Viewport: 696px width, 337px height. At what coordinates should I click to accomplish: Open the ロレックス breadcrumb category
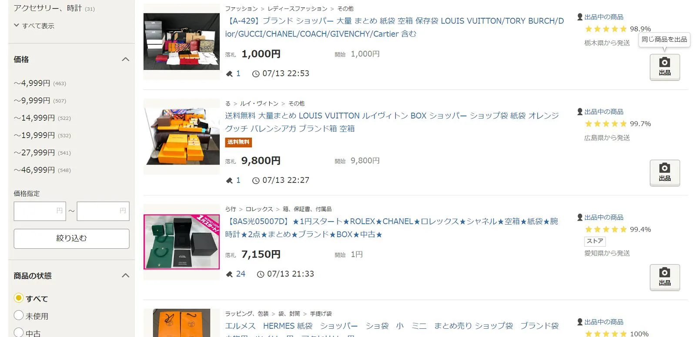click(259, 209)
